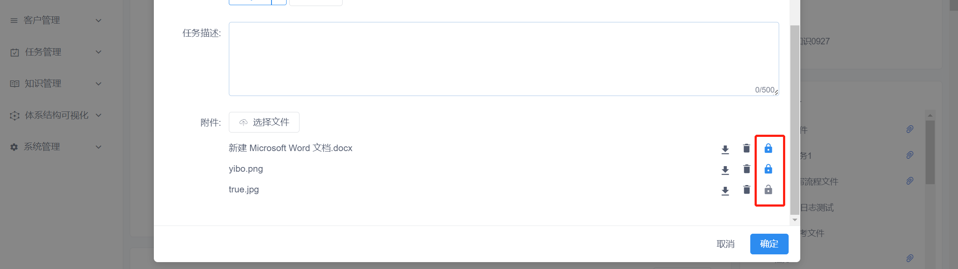
Task: Toggle lock on the Word document attachment
Action: coord(768,148)
